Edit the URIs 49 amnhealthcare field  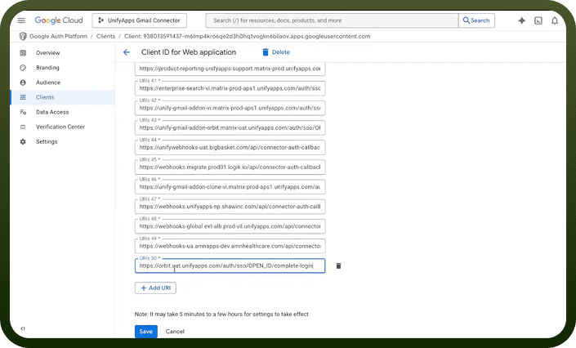tap(230, 246)
